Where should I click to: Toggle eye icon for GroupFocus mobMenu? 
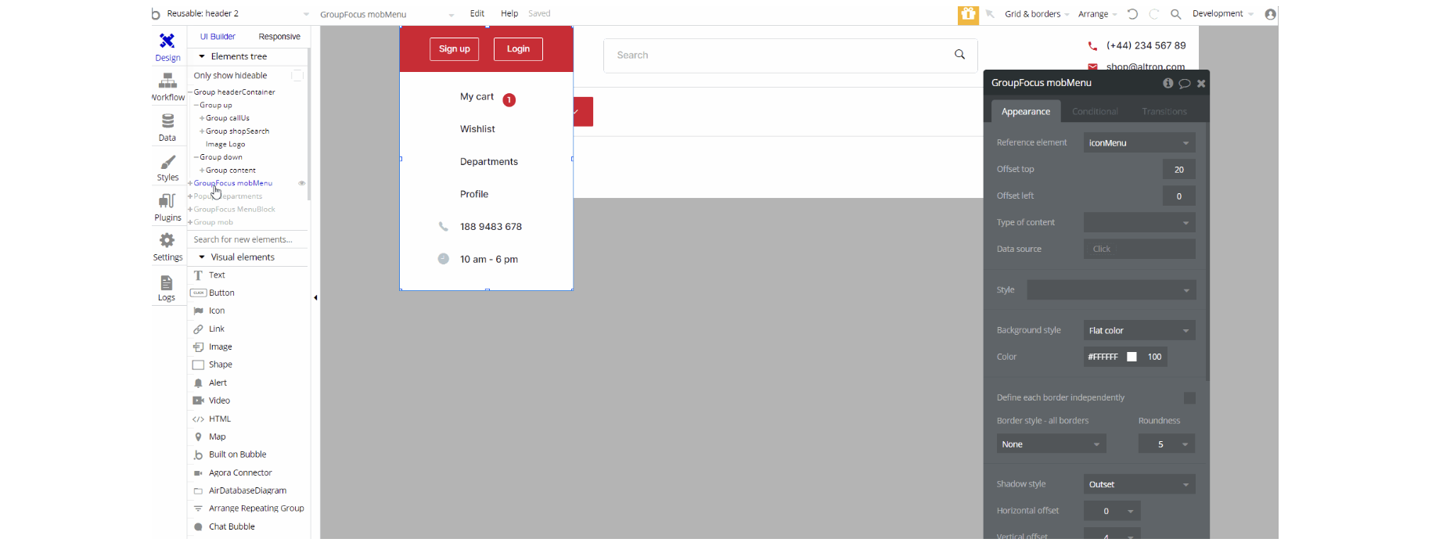(301, 183)
